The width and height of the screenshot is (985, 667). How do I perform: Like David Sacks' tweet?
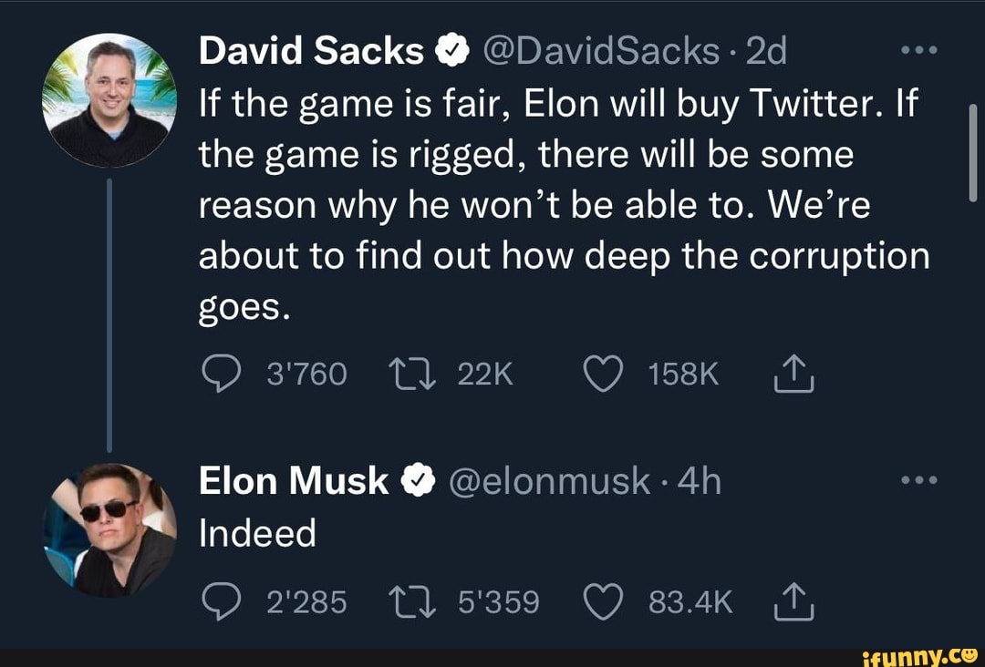point(602,374)
